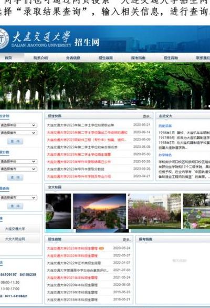This screenshot has height=308, width=210.
Task: Open the red news item dated 2023-06-09
Action: (x=87, y=140)
